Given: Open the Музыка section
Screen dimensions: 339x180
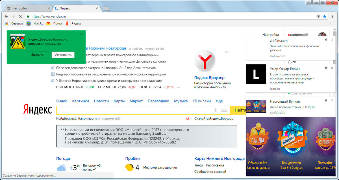Looking at the screenshot, I should tap(181, 101).
